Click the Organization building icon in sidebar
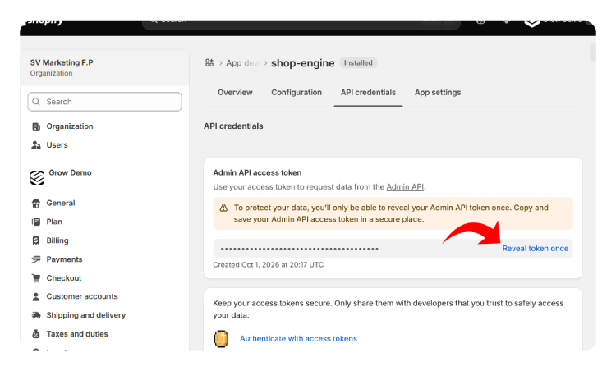This screenshot has height=371, width=616. [x=36, y=126]
